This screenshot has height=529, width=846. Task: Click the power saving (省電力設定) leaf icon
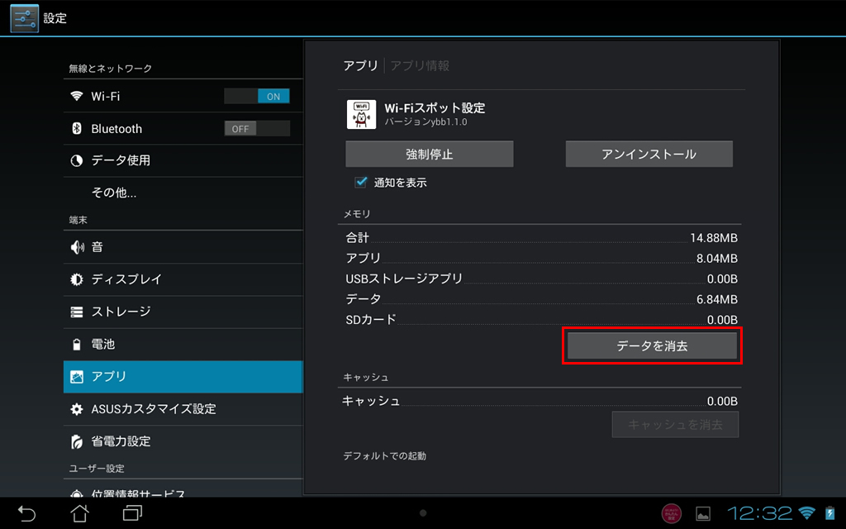[77, 441]
